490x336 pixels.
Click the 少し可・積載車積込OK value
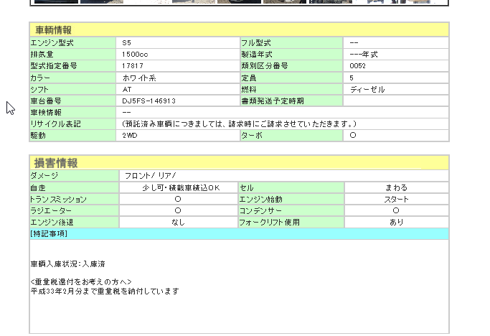click(178, 187)
